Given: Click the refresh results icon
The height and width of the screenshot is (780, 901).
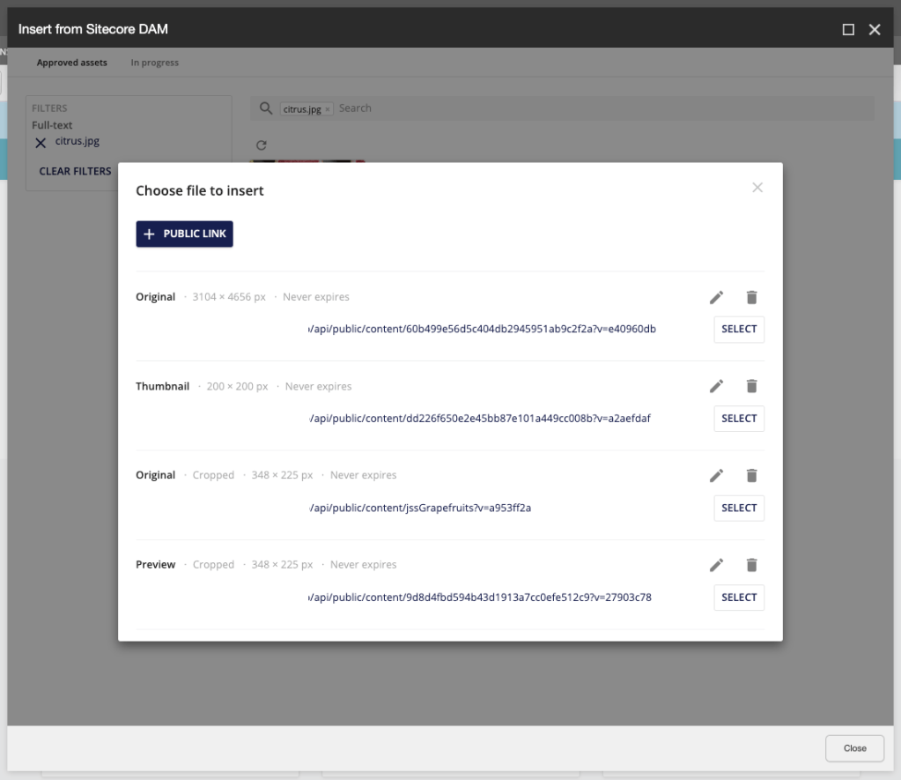Looking at the screenshot, I should (x=261, y=145).
